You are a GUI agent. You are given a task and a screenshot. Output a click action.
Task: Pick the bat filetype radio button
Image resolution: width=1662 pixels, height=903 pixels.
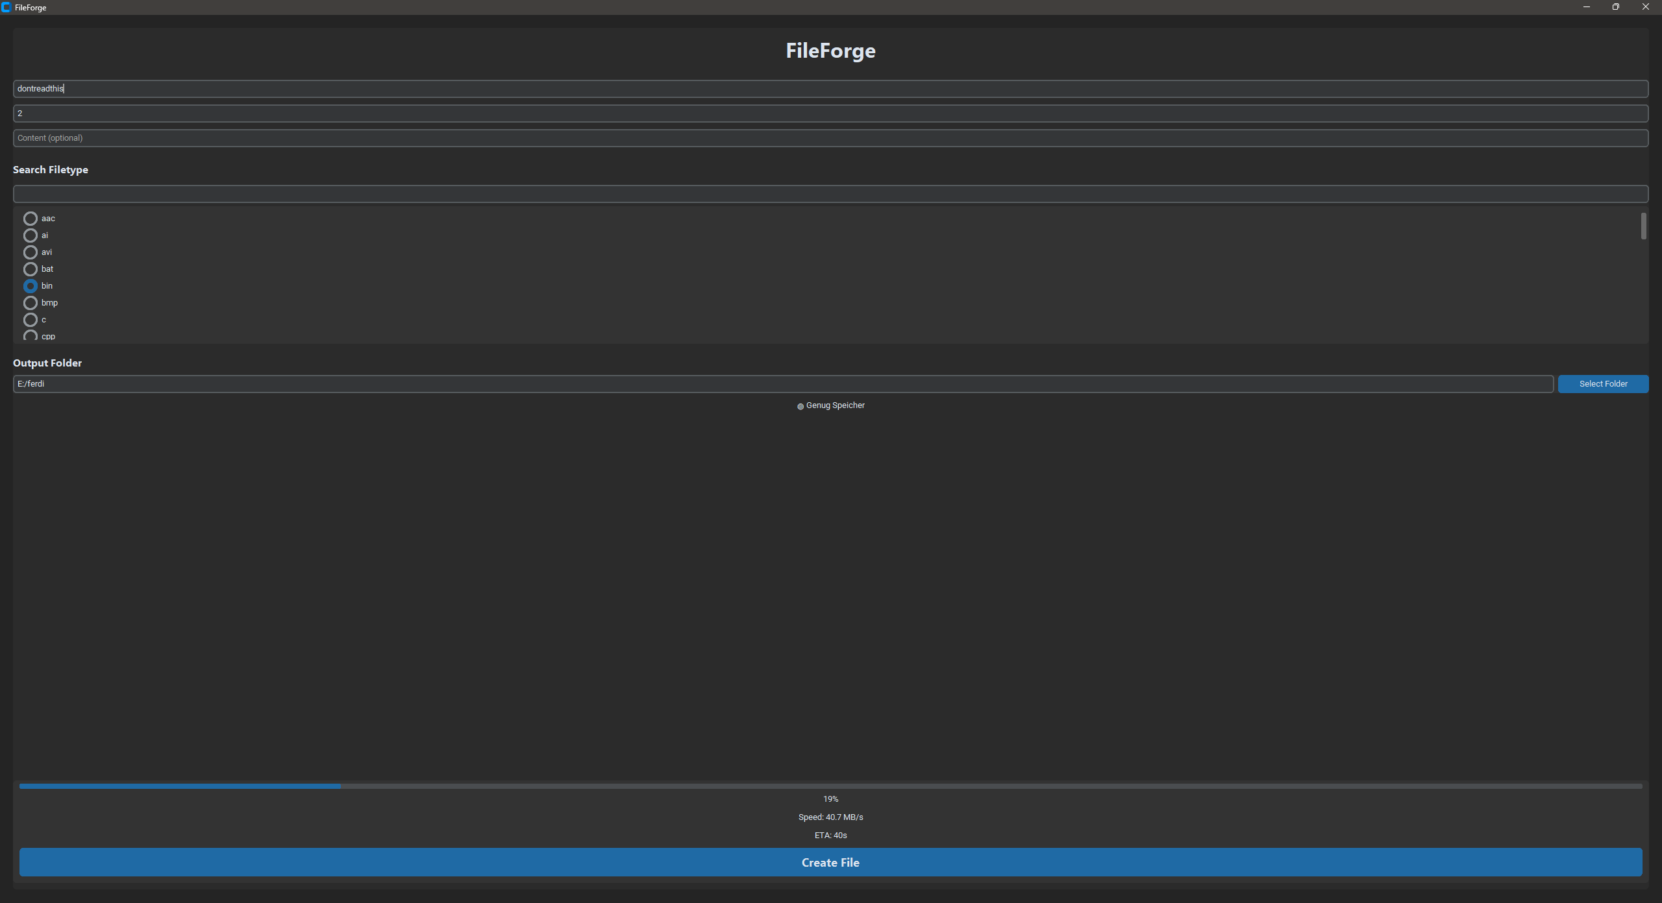coord(30,269)
